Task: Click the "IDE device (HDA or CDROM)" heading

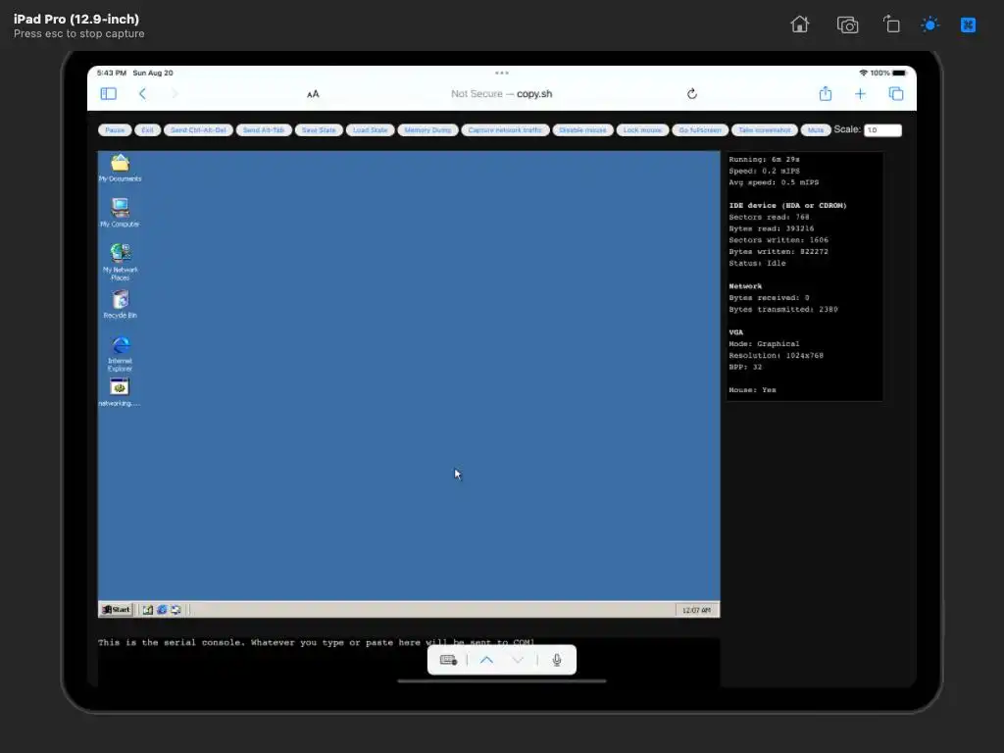Action: pos(787,206)
